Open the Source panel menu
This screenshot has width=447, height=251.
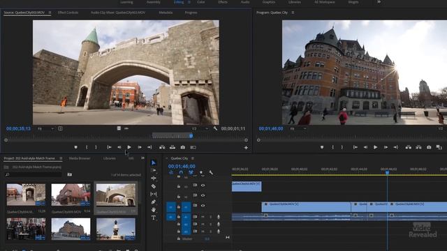point(50,13)
